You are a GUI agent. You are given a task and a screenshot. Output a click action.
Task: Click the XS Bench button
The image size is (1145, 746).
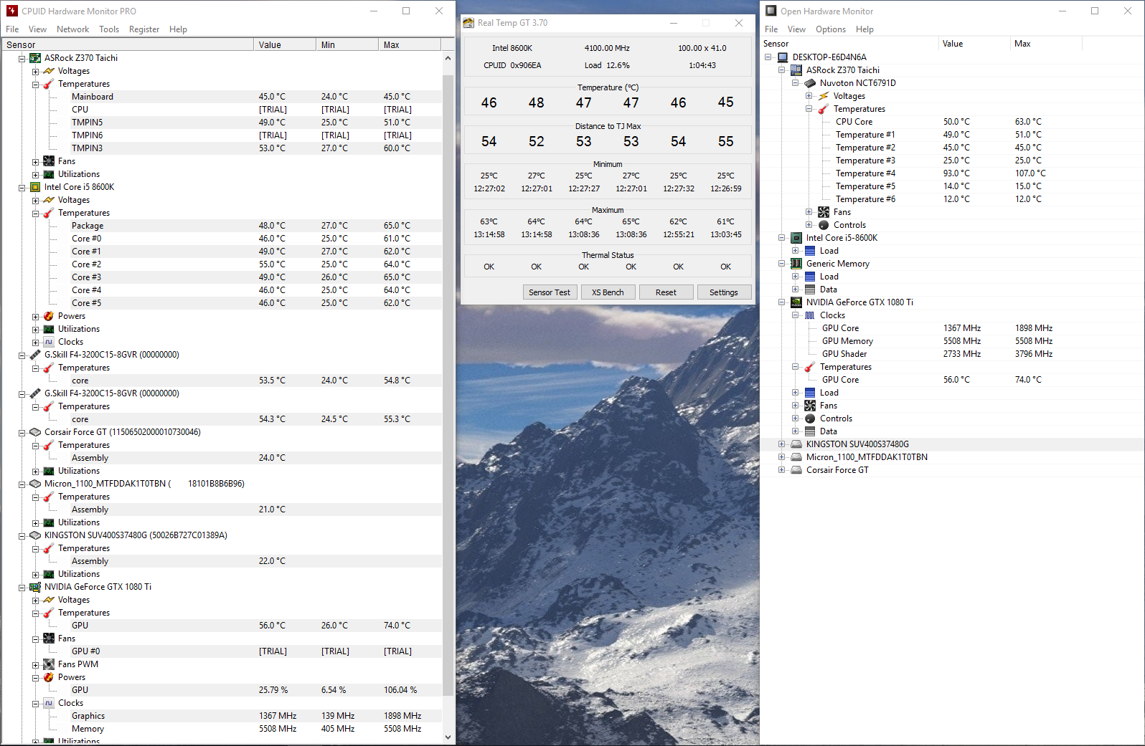coord(608,292)
